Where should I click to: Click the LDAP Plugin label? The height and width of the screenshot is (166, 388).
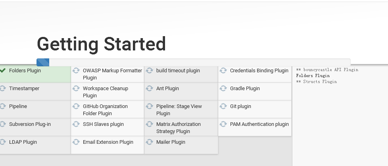coord(23,142)
